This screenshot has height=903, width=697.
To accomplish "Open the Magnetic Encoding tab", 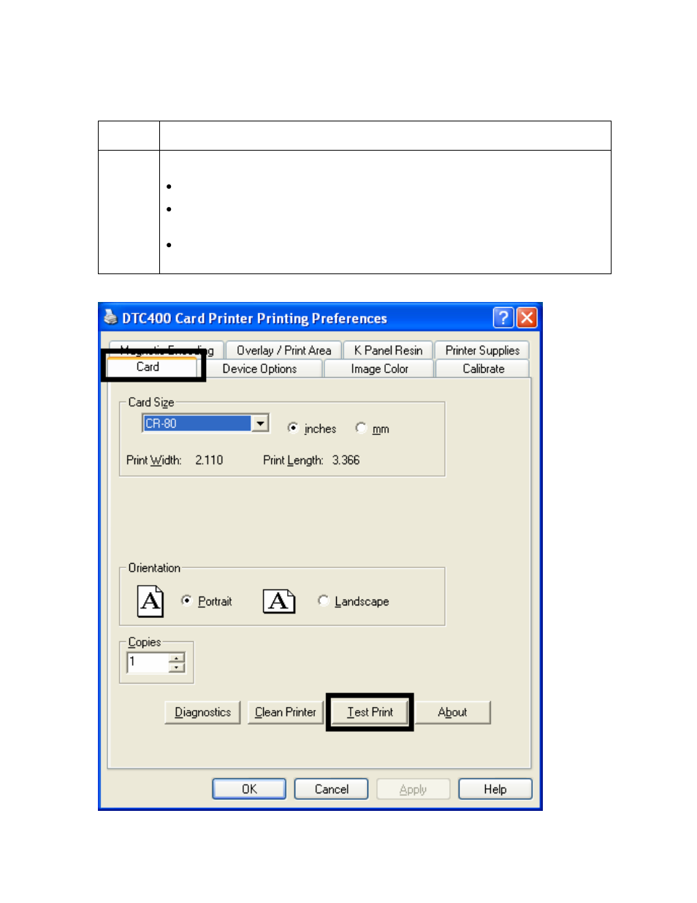I will (167, 350).
